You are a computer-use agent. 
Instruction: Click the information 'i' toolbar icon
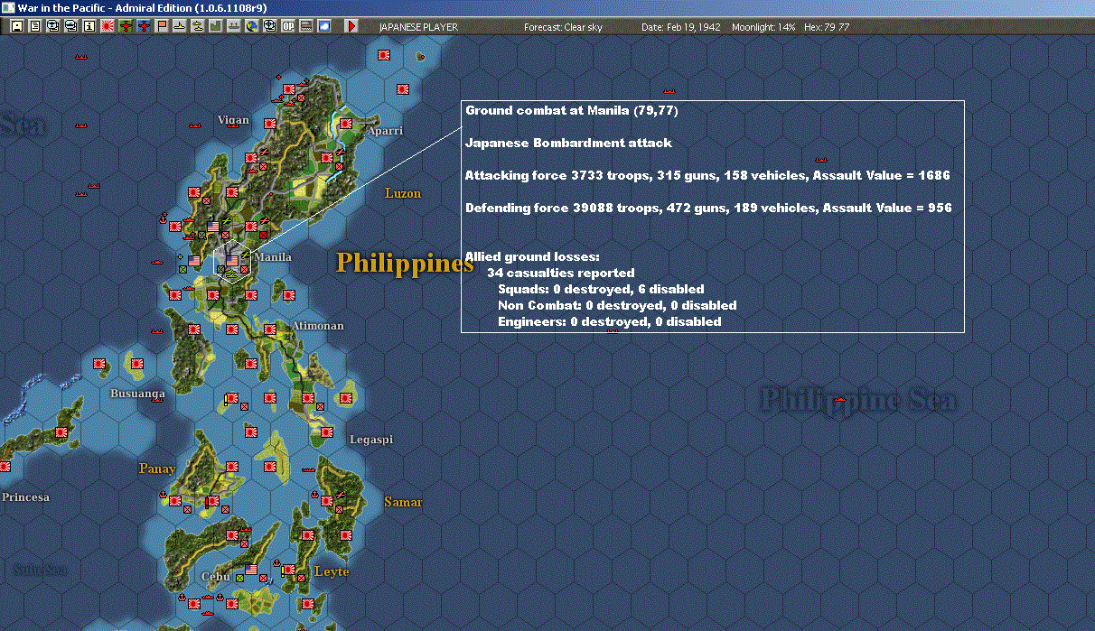pyautogui.click(x=89, y=26)
